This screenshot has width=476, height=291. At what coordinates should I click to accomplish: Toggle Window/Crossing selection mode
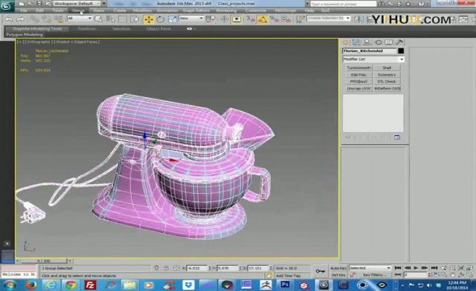tap(134, 19)
